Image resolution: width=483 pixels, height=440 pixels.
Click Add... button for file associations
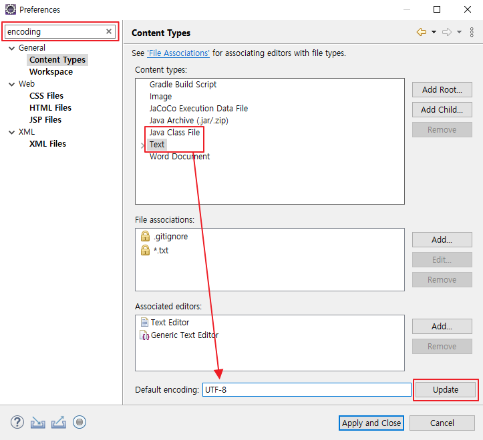tap(442, 240)
